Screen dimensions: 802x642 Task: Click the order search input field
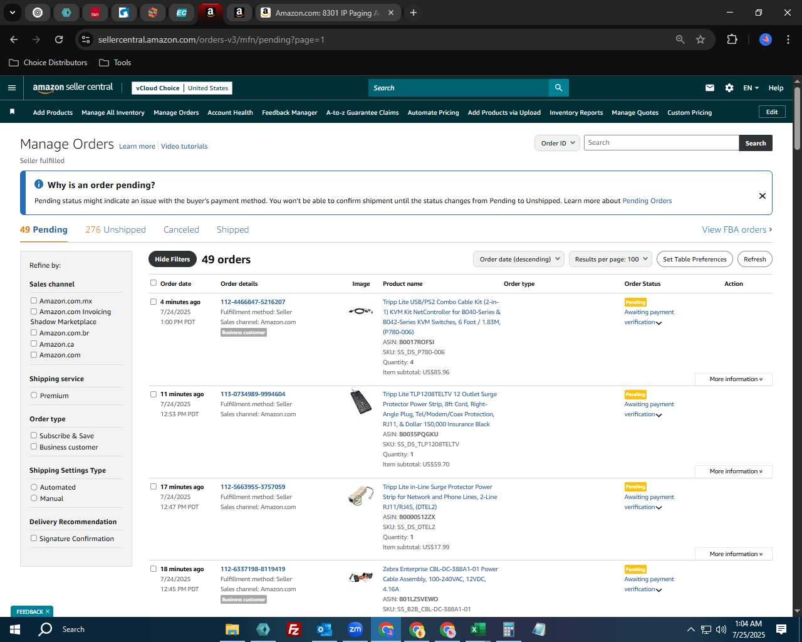(661, 143)
